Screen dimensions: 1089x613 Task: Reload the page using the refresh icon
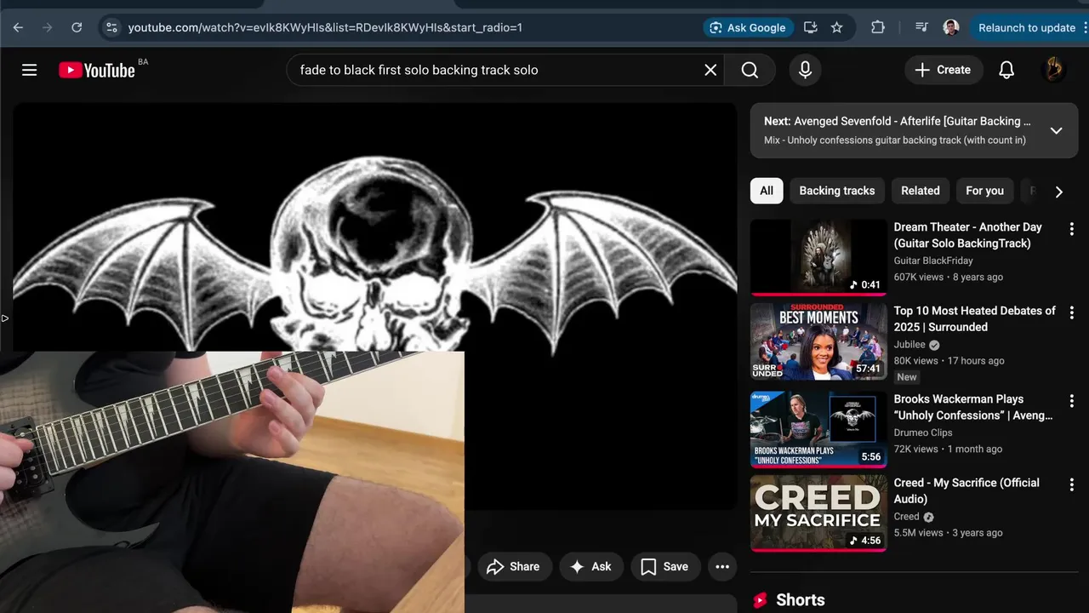(77, 27)
